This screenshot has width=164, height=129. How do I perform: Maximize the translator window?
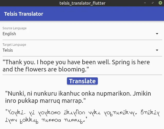[153, 3]
